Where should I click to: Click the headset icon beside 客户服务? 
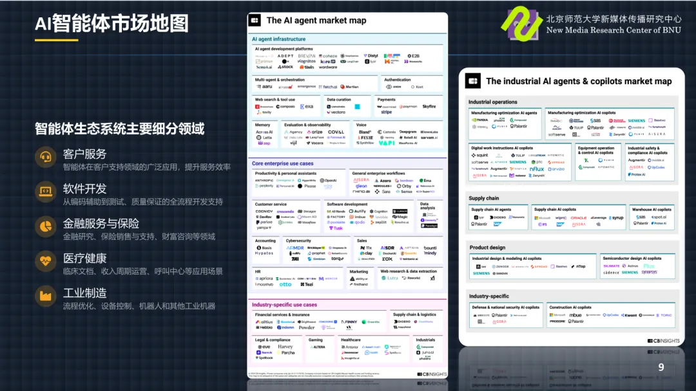pos(45,157)
